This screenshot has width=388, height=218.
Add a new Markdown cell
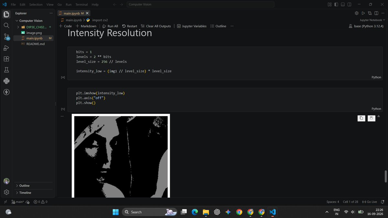point(86,26)
